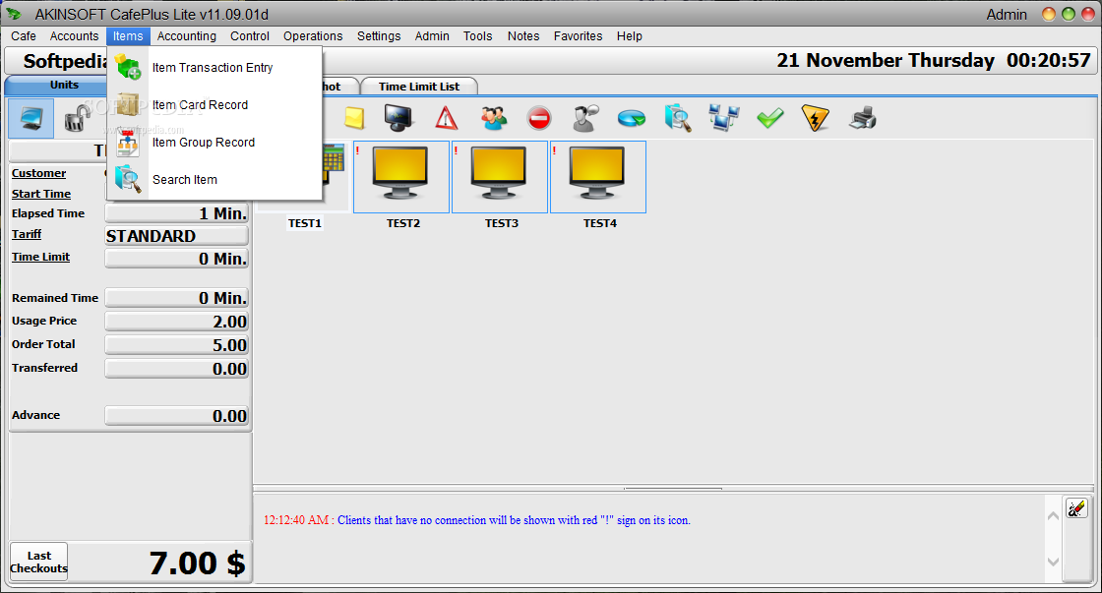Open the Tools menu
Viewport: 1102px width, 593px height.
coord(477,35)
